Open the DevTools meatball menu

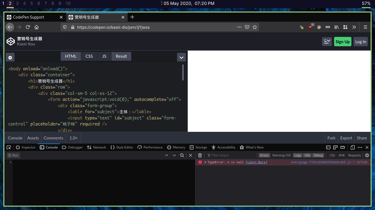tap(360, 147)
